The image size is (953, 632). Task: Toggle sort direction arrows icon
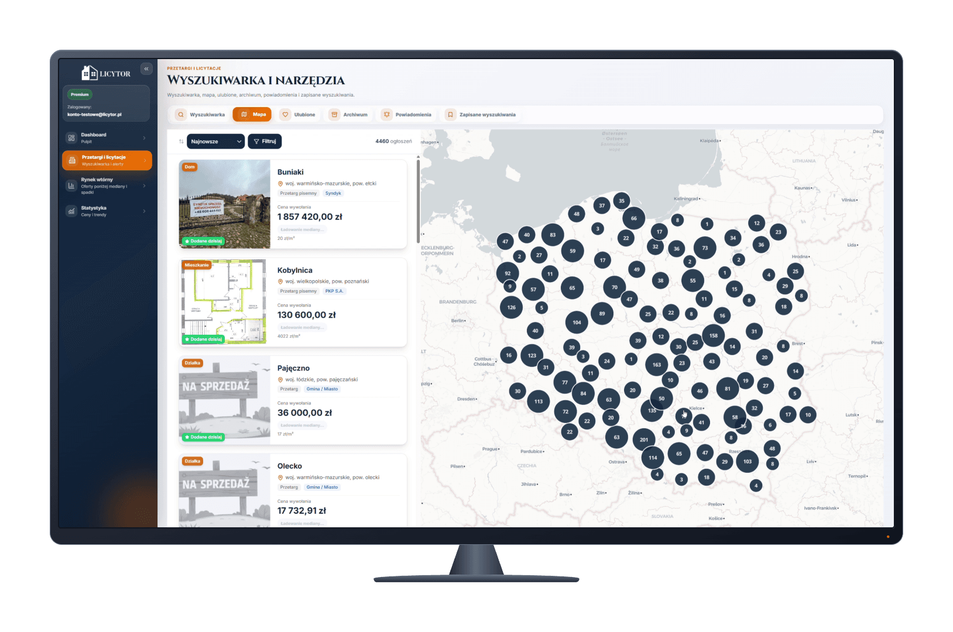tap(181, 142)
